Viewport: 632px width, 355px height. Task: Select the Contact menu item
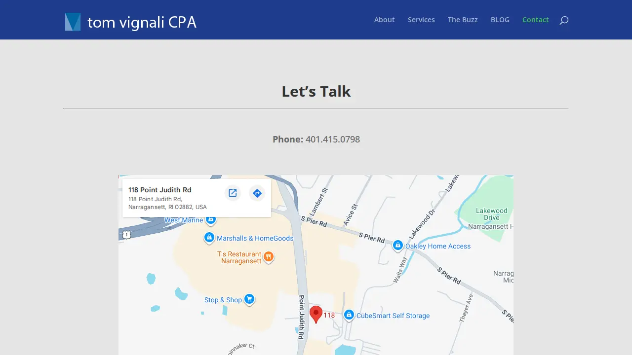[536, 20]
